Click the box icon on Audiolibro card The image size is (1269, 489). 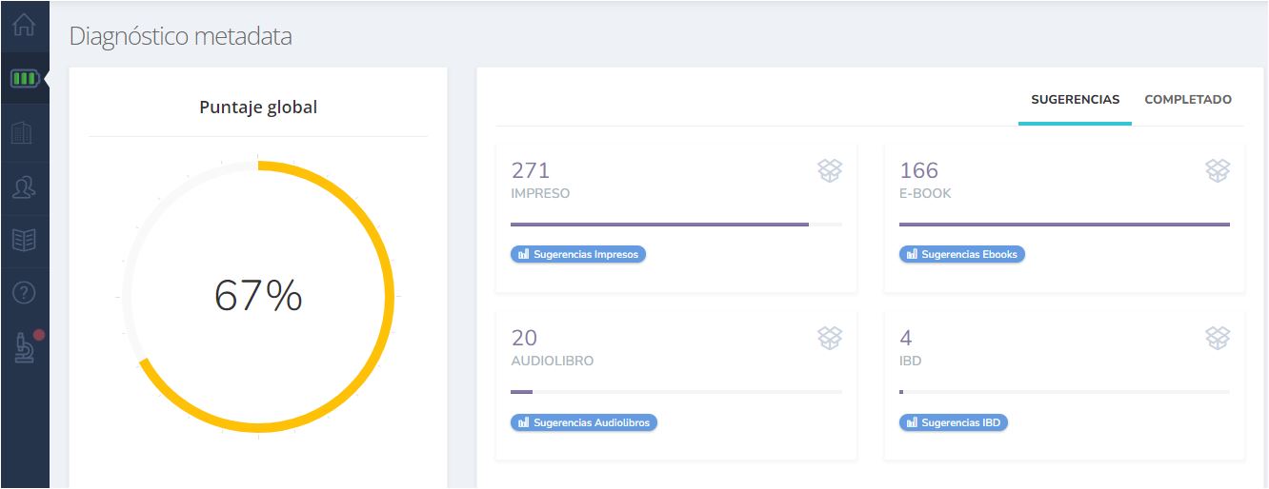click(x=830, y=339)
